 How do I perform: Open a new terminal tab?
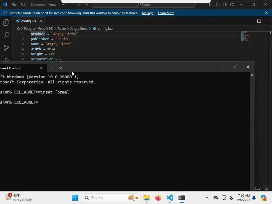[x=53, y=68]
